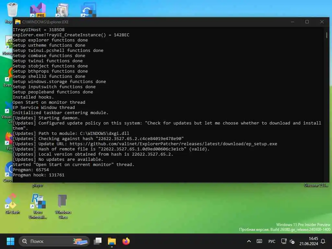Open notifications bell icon

click(x=323, y=241)
